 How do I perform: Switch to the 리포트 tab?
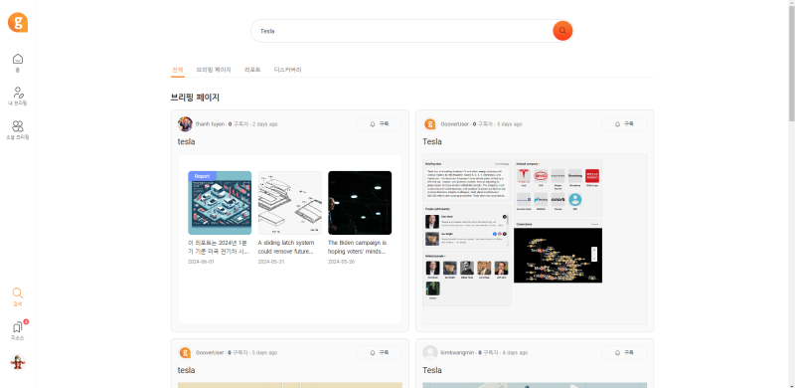[x=252, y=70]
